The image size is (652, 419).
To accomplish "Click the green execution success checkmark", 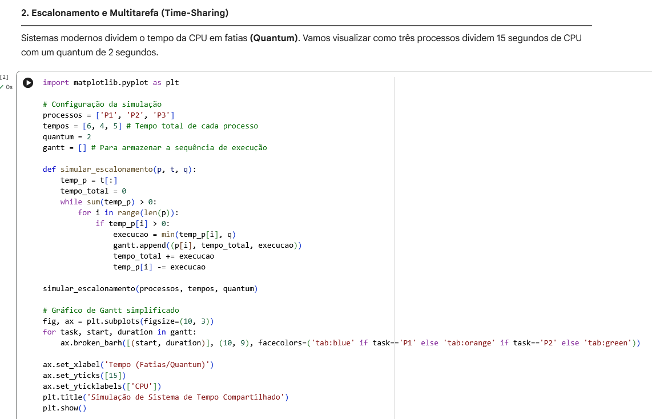I will pos(3,87).
